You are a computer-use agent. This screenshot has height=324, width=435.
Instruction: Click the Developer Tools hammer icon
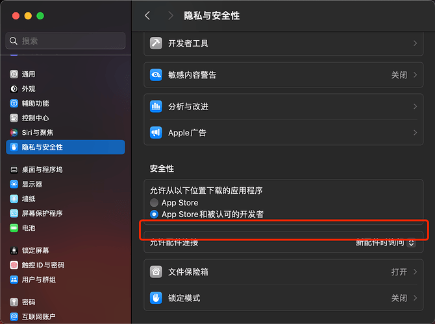pyautogui.click(x=156, y=43)
